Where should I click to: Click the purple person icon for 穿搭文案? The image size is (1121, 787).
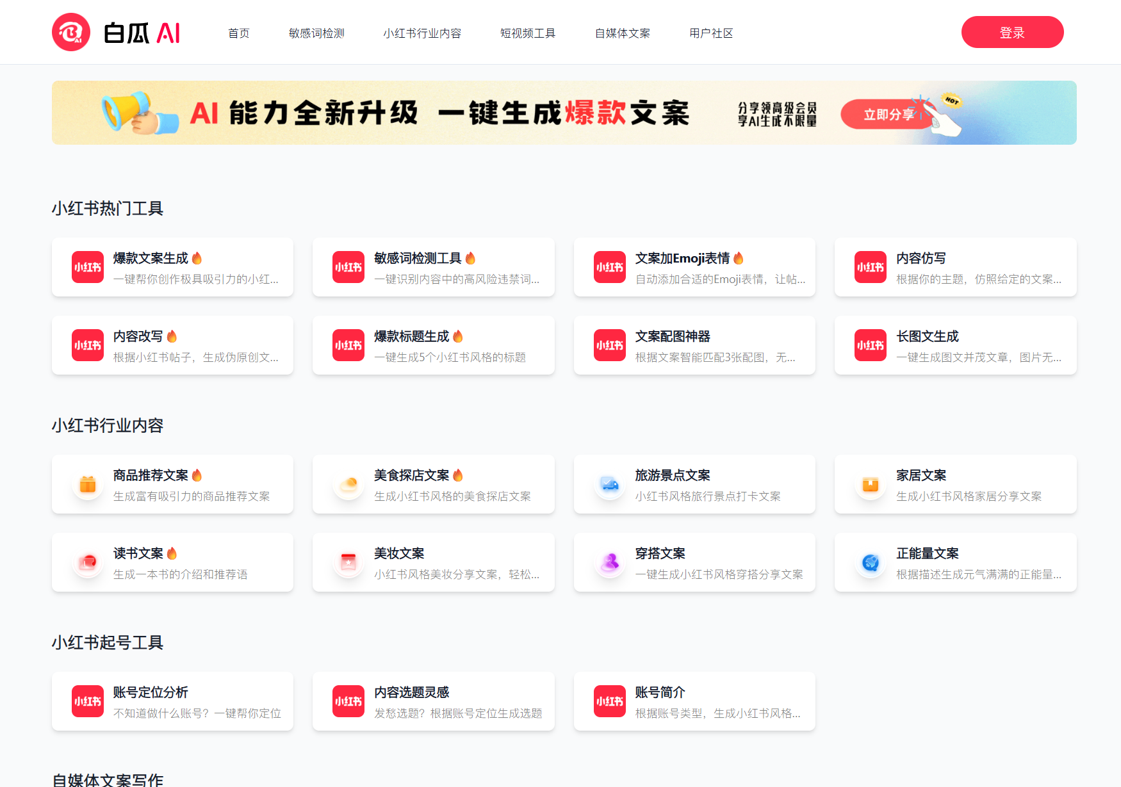(x=610, y=562)
